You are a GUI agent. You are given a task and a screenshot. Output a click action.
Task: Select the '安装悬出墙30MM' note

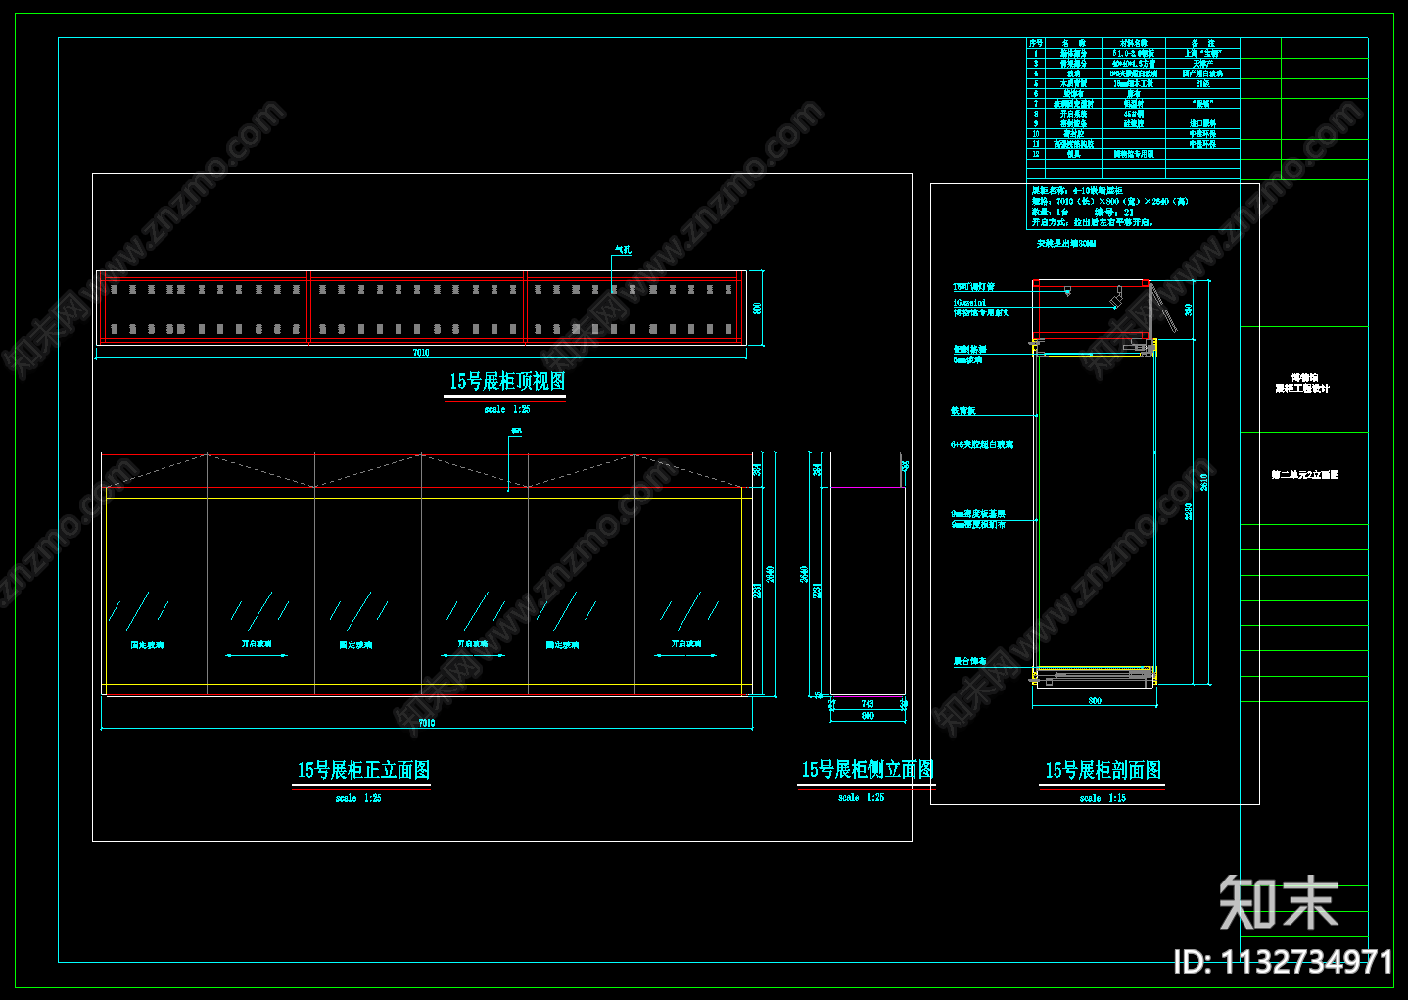[1066, 244]
